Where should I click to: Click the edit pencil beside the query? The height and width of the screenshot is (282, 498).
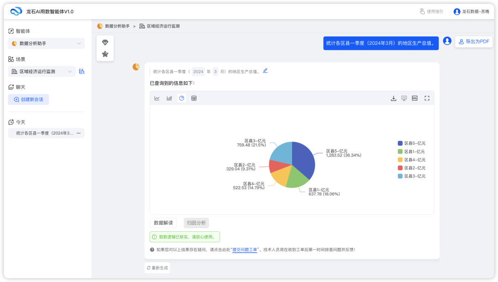point(265,71)
